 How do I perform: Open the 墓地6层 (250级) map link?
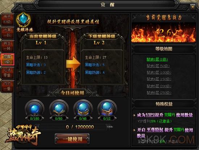[159, 93]
